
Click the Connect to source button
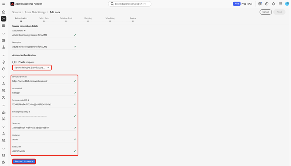point(24,161)
